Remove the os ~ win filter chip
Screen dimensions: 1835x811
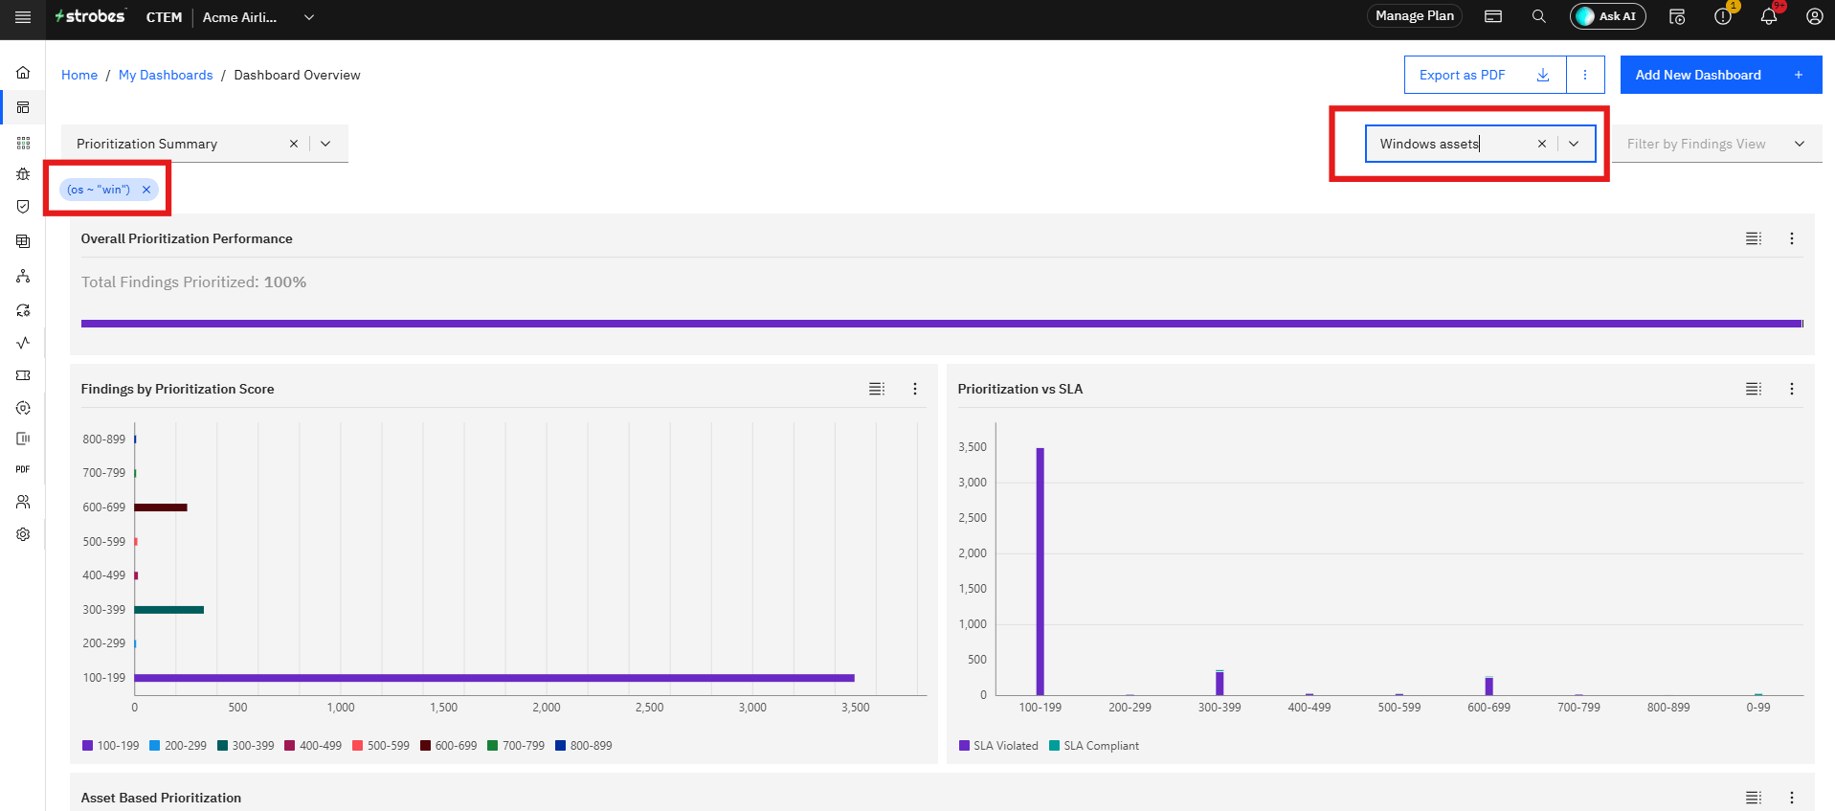pos(146,190)
